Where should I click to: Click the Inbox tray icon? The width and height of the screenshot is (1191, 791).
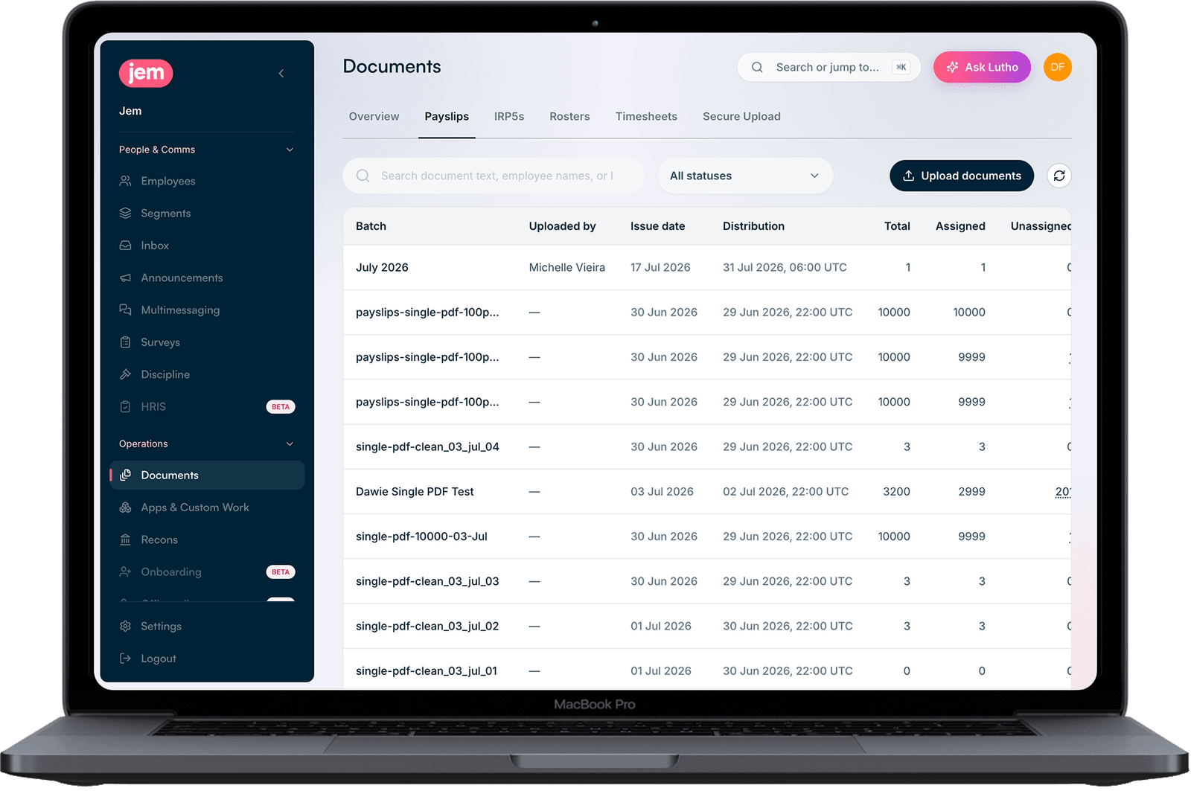tap(125, 246)
